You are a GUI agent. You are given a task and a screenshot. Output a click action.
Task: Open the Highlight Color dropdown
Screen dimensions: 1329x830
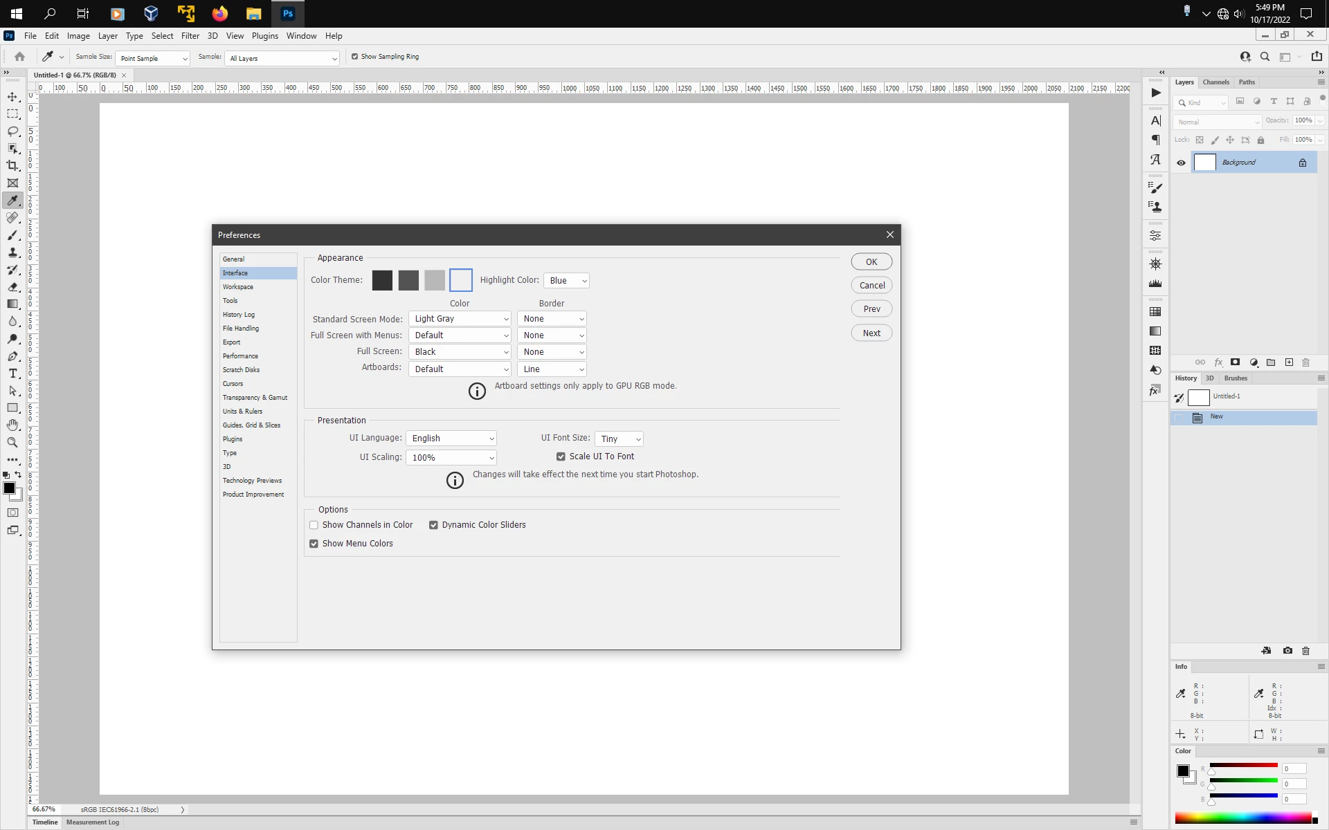(566, 281)
